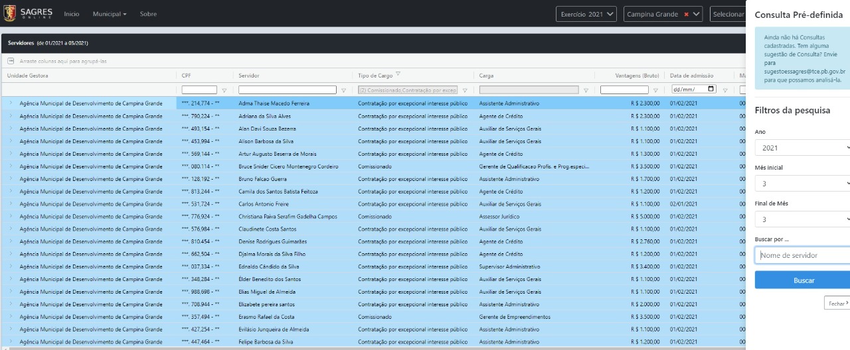Click the SAGRES Online logo
Screen dimensions: 850x350
[29, 13]
